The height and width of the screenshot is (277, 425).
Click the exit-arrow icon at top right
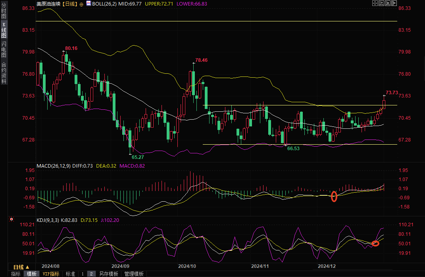click(394, 3)
